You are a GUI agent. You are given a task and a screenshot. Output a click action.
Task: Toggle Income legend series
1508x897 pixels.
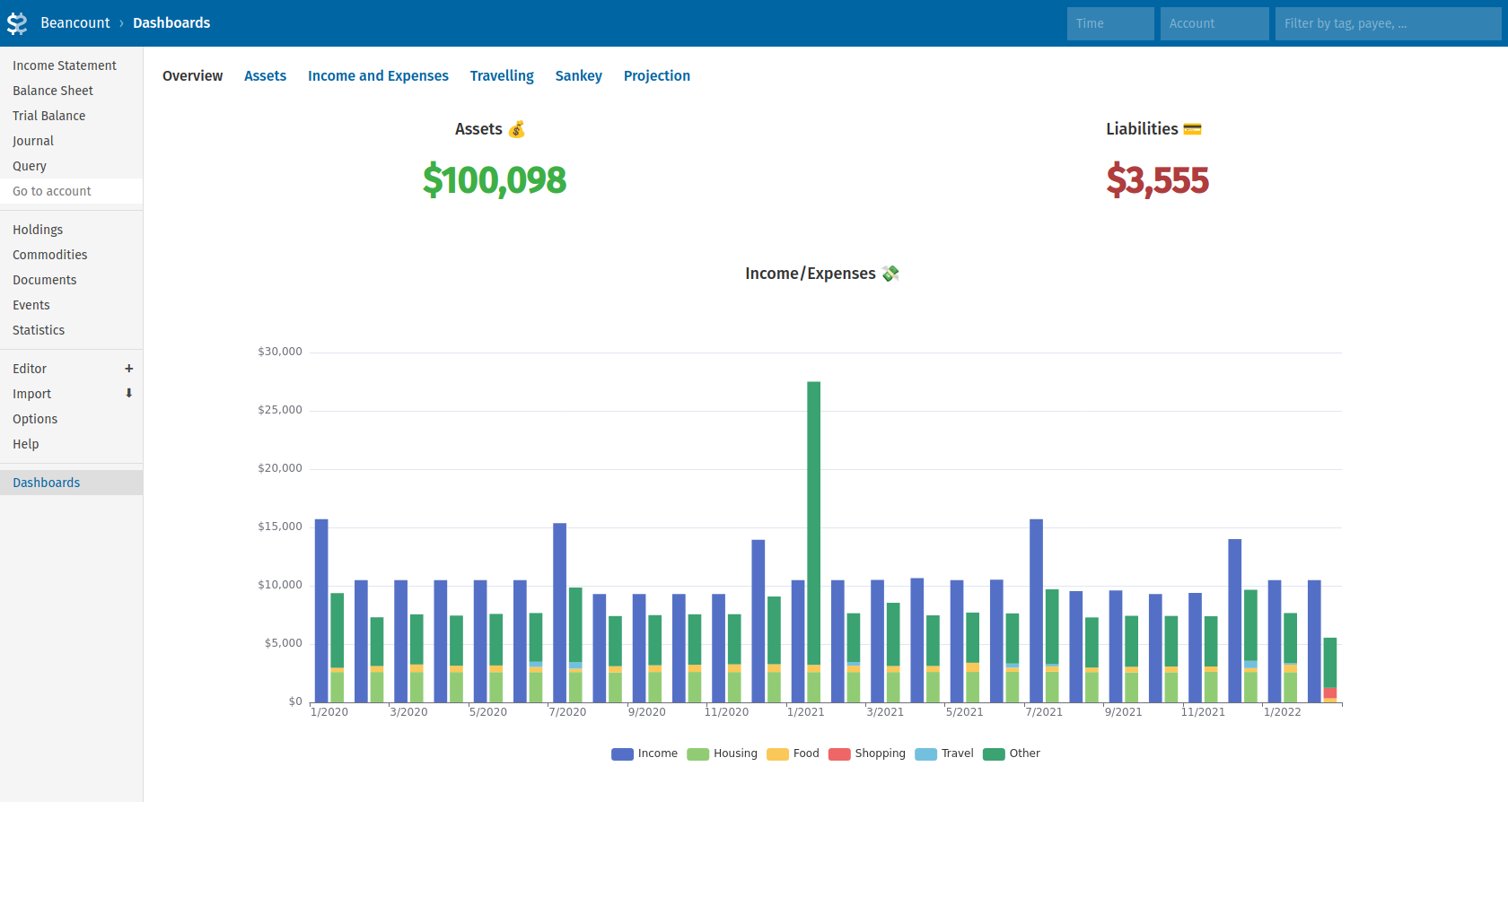point(644,753)
